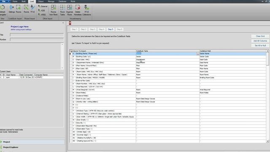Click the Delete Homeless icon
The image size is (270, 152).
78,8
